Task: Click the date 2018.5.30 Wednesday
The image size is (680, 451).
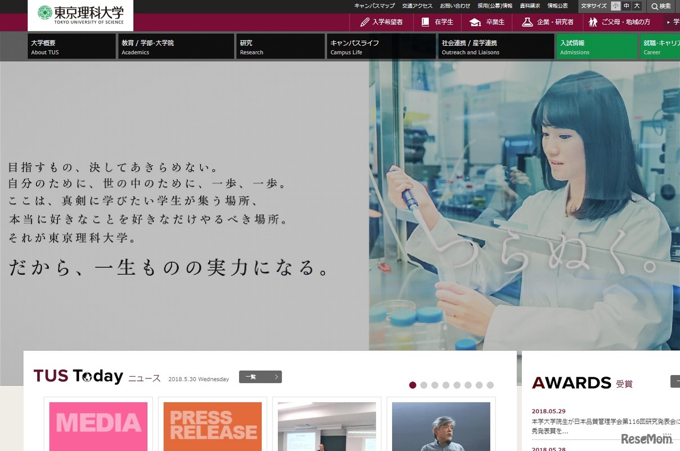Action: (x=199, y=379)
